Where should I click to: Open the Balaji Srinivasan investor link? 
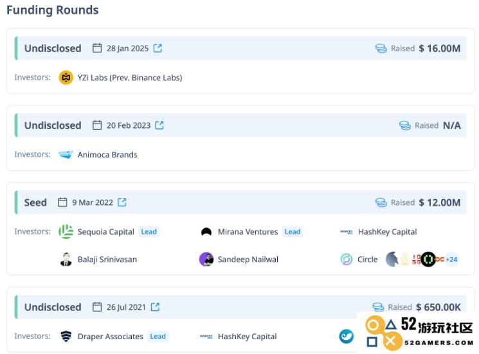coord(107,260)
